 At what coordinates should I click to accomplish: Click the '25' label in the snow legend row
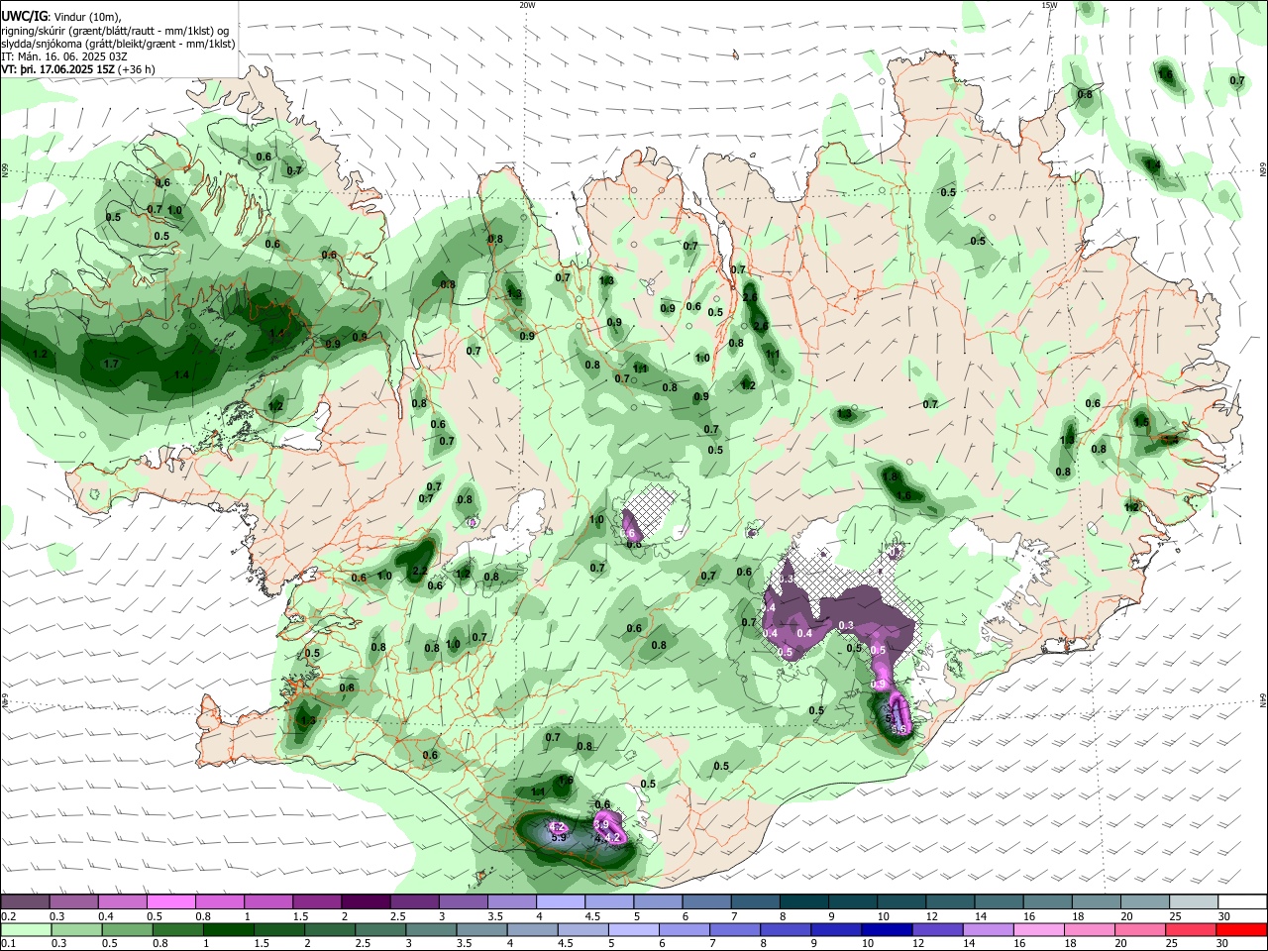point(1175,916)
